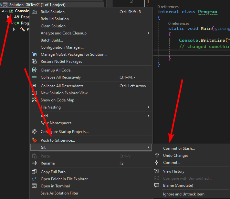Click the 'Console' project name in tree
The image size is (230, 199).
[x=22, y=11]
